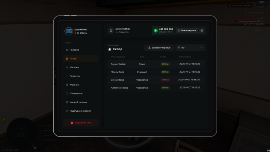
Task: Click the Старший role cell
Action: click(142, 72)
